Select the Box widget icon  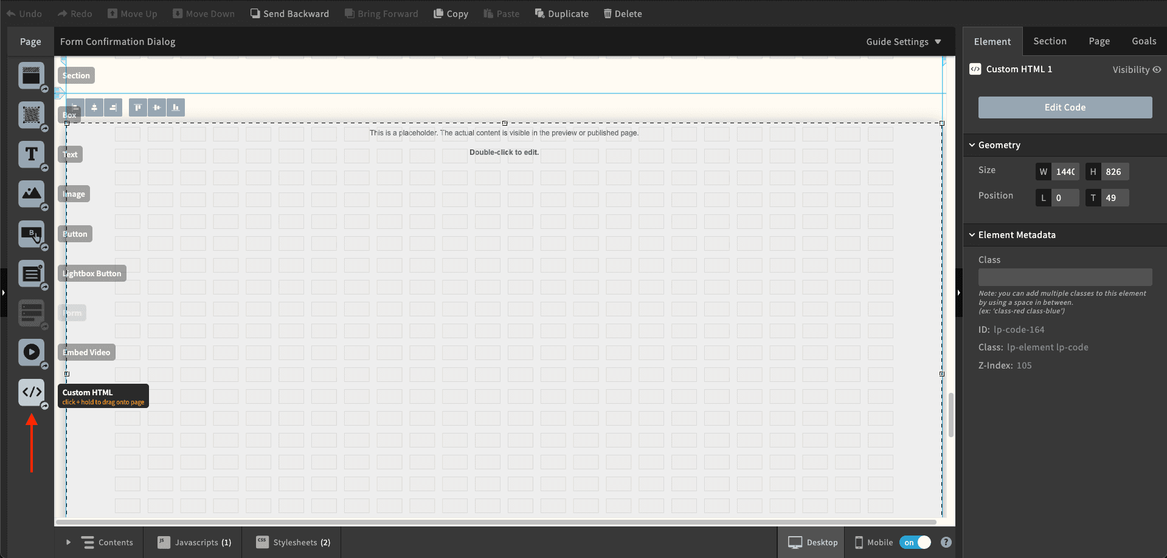(x=31, y=115)
